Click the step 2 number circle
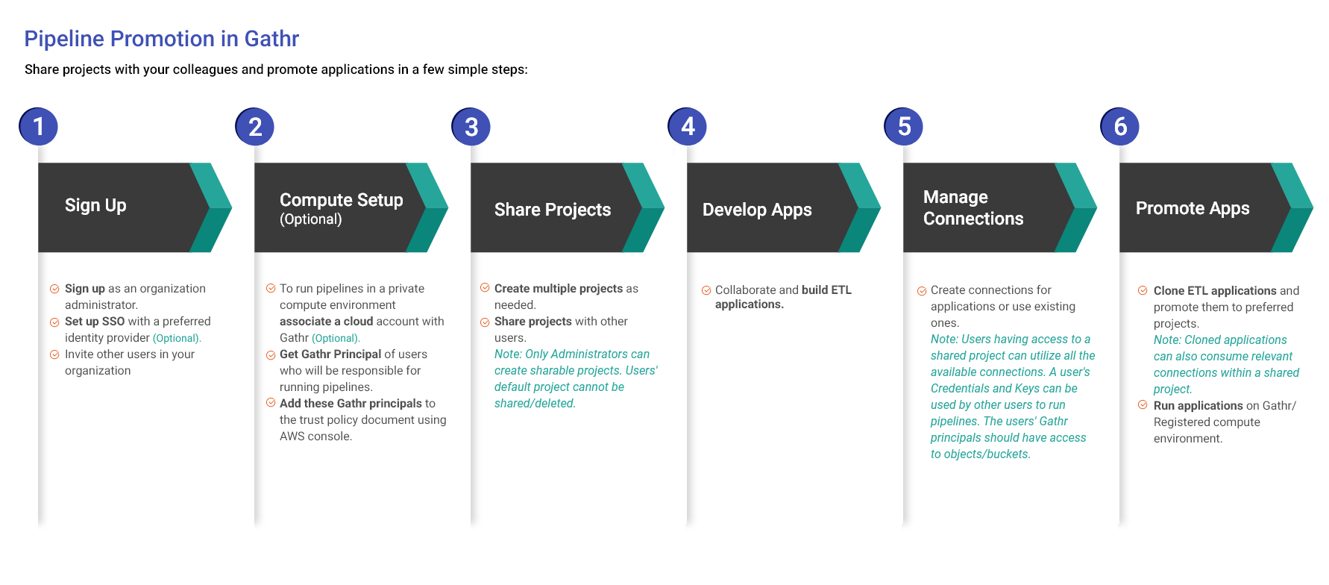 click(x=254, y=127)
